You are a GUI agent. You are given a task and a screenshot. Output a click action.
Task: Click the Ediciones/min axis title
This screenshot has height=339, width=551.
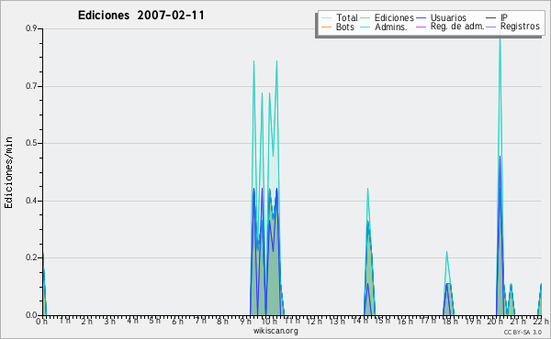pyautogui.click(x=8, y=172)
